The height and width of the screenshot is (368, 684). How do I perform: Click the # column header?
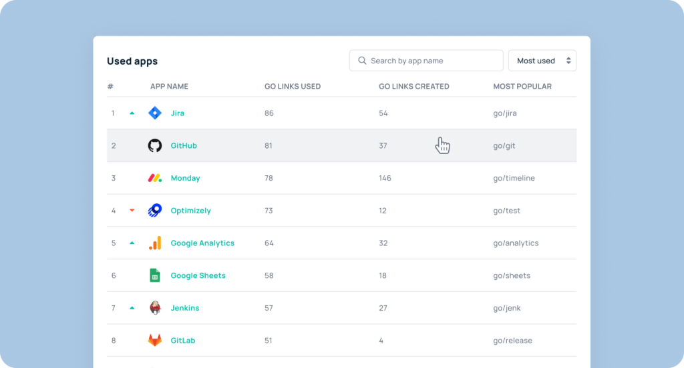(110, 86)
